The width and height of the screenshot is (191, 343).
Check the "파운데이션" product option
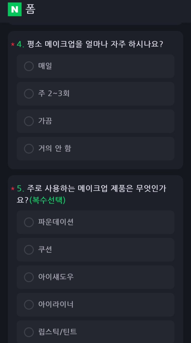[x=95, y=222]
